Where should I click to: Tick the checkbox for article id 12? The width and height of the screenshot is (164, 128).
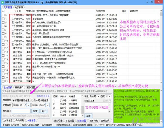pos(3,48)
